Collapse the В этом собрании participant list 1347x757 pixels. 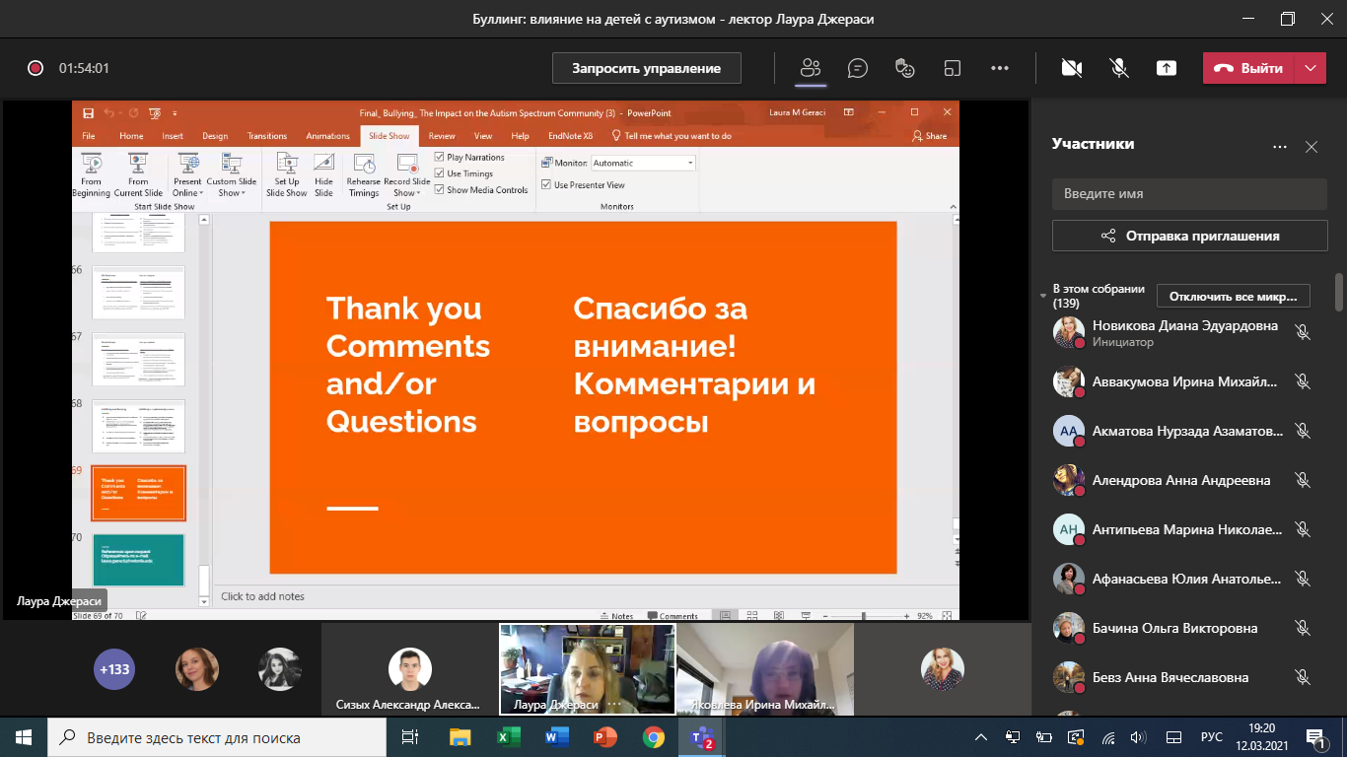[1043, 296]
